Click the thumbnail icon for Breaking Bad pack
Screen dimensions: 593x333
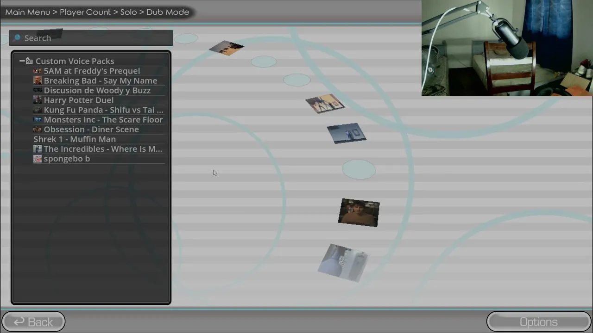tap(38, 80)
